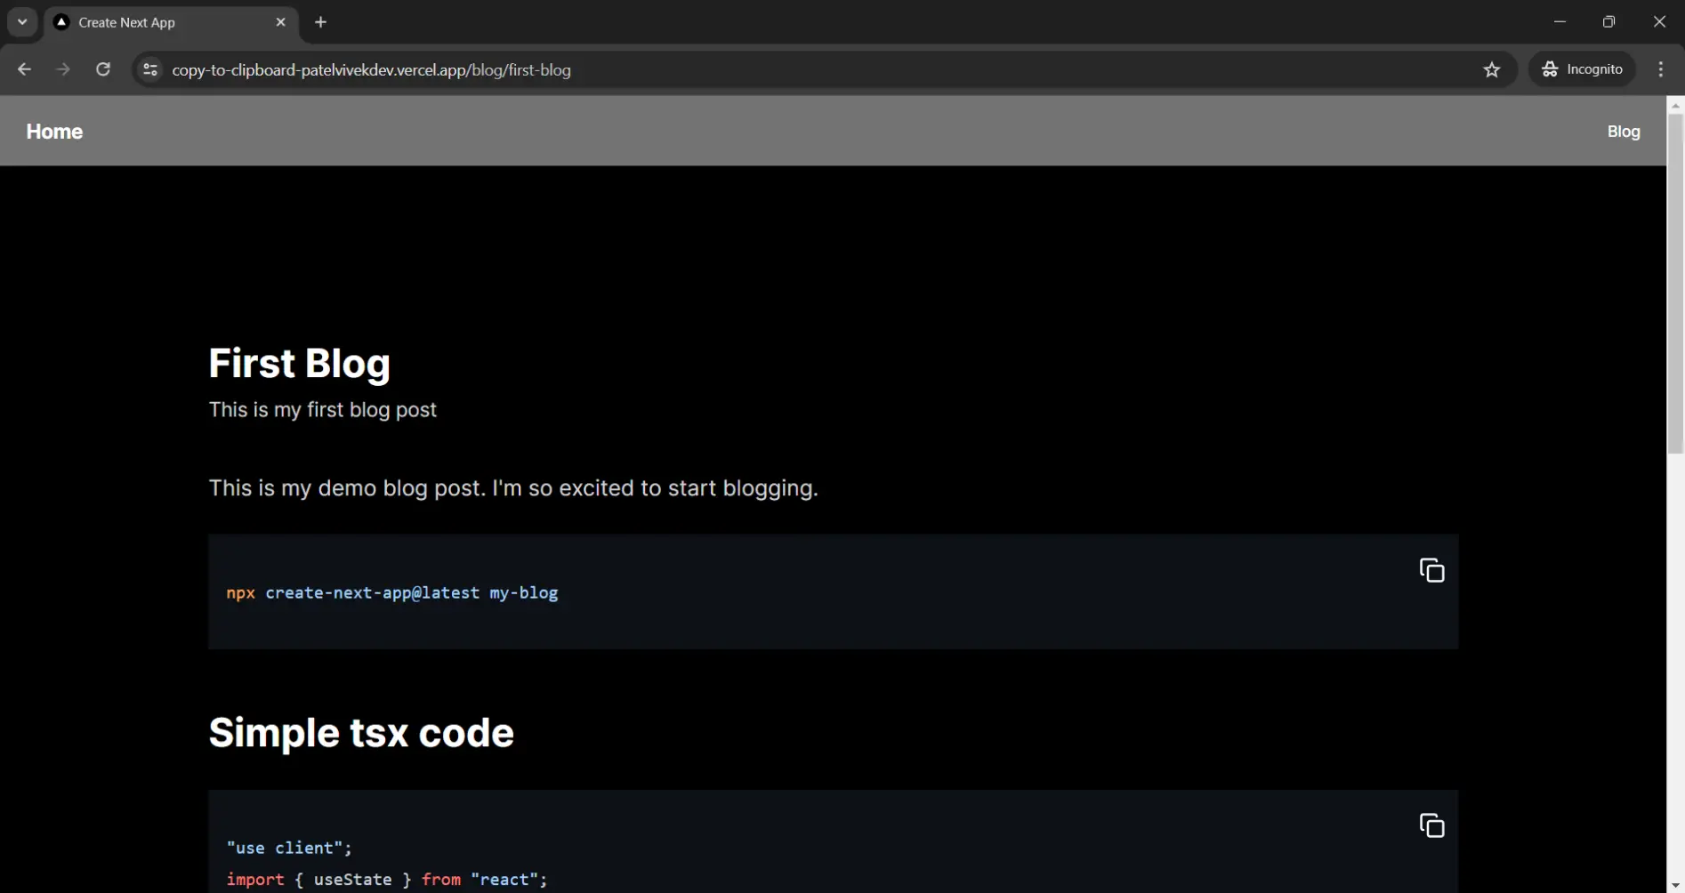1685x893 pixels.
Task: Click the address bar URL
Action: point(371,69)
